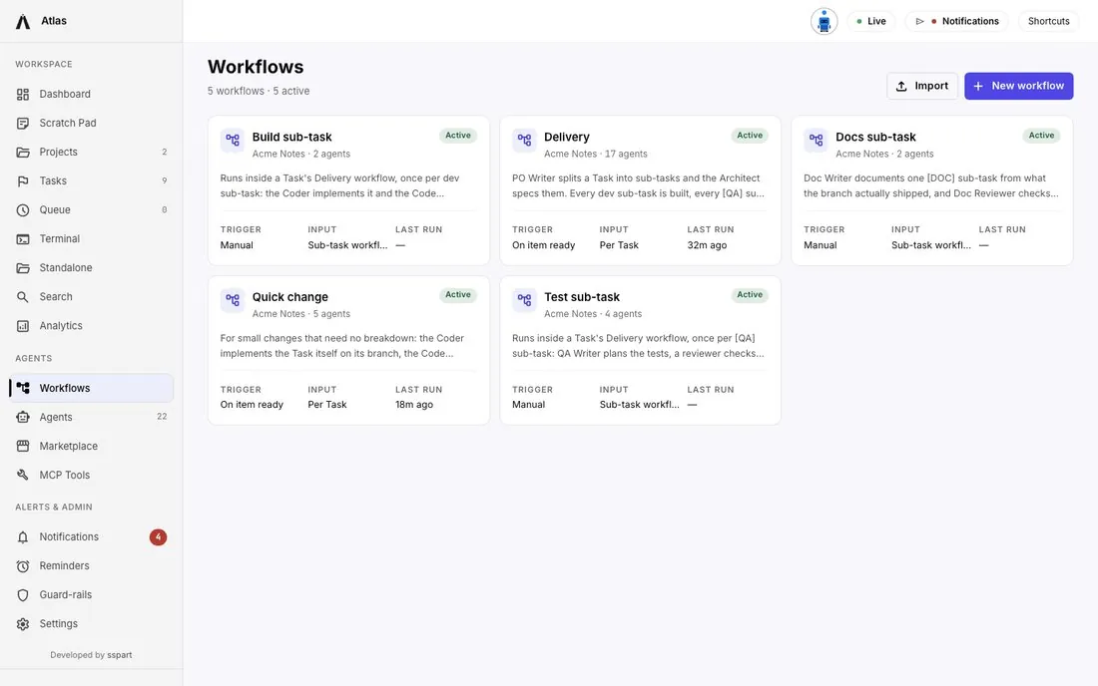Open the Docs sub-task workflow title

pyautogui.click(x=875, y=137)
